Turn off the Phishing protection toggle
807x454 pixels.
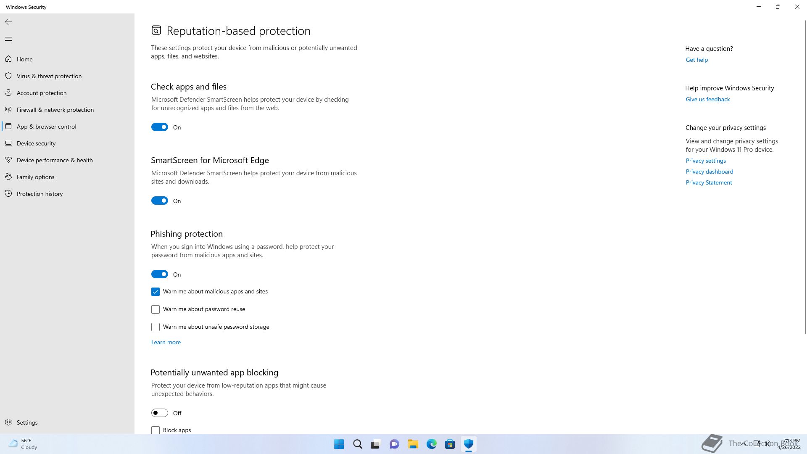click(x=160, y=274)
